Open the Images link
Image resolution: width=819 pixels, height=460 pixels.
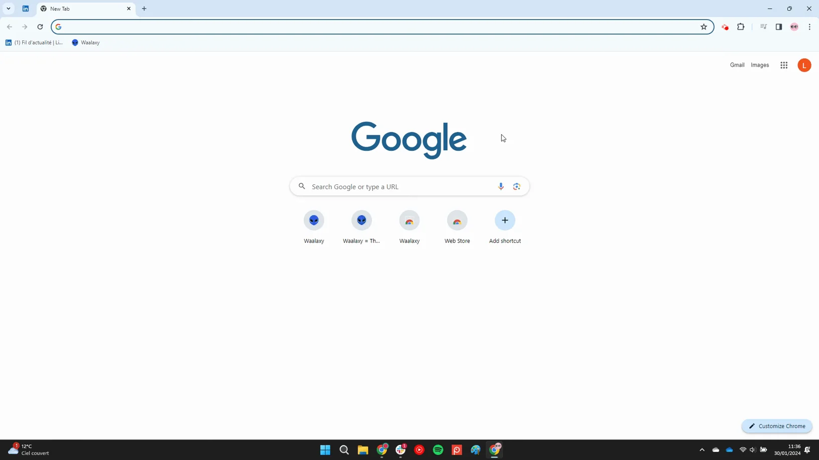(x=760, y=65)
